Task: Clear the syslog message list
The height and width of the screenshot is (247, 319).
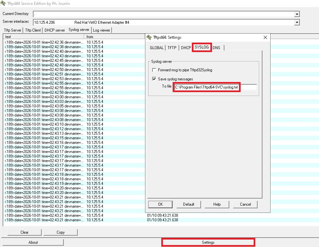Action: pos(24,232)
